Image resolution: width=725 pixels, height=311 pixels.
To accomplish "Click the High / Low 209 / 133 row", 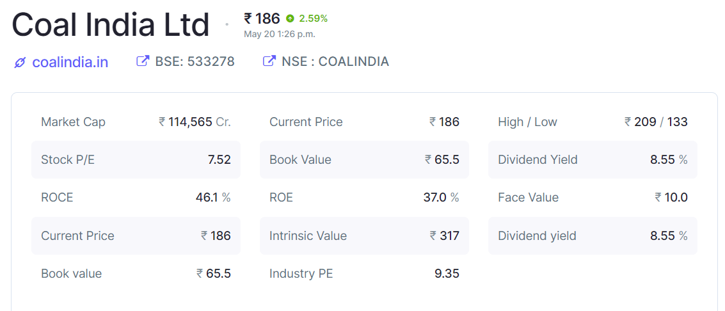I will pyautogui.click(x=593, y=122).
